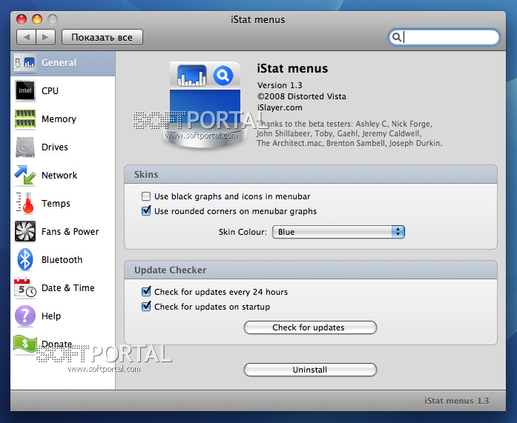This screenshot has width=517, height=423.
Task: Select the Help section label
Action: [x=51, y=316]
